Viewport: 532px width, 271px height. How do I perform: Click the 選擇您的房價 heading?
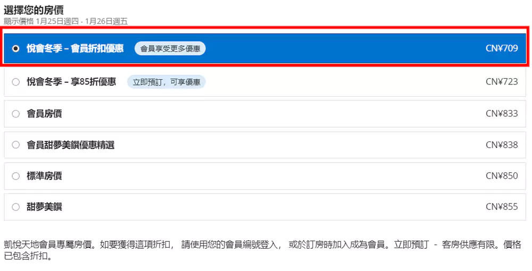(34, 10)
